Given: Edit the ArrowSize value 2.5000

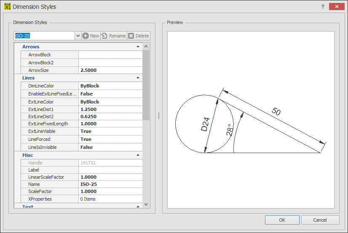Looking at the screenshot, I should [x=110, y=70].
